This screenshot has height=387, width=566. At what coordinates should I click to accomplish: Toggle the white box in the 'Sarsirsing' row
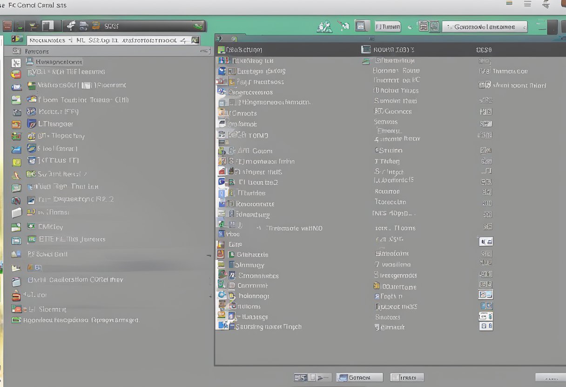pyautogui.click(x=486, y=327)
